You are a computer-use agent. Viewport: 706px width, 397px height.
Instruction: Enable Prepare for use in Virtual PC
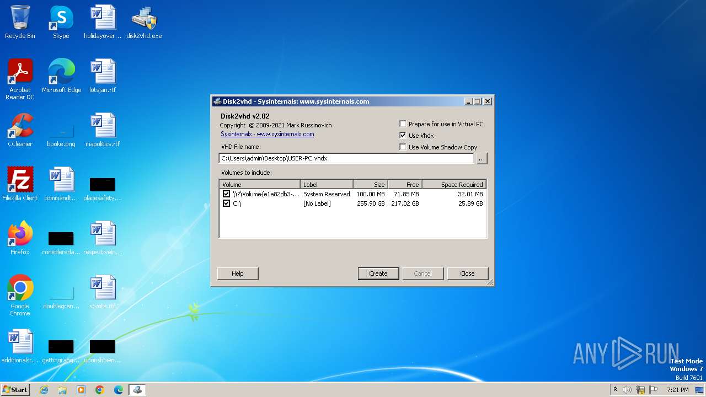403,124
